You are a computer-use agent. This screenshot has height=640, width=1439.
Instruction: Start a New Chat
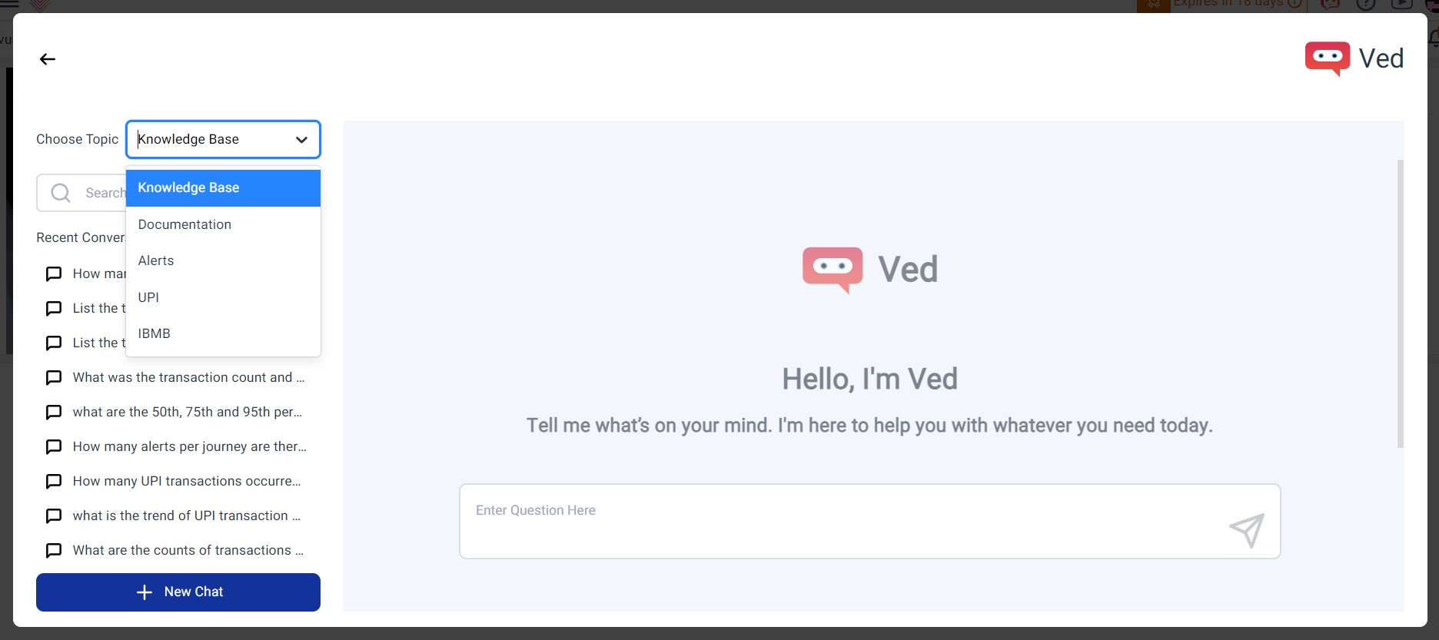tap(178, 592)
